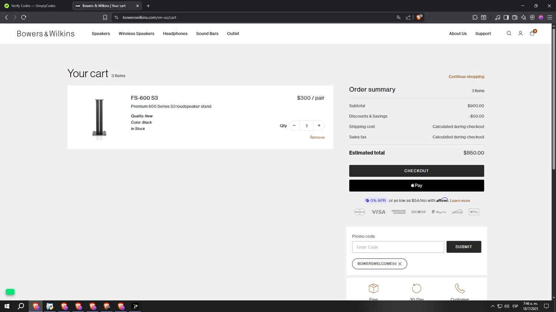
Task: Open a new browser tab
Action: click(148, 6)
